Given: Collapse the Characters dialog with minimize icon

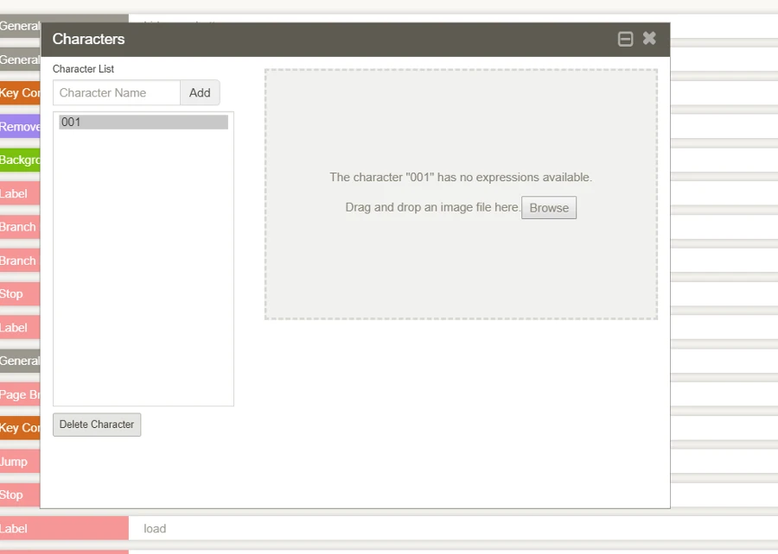Looking at the screenshot, I should 626,39.
